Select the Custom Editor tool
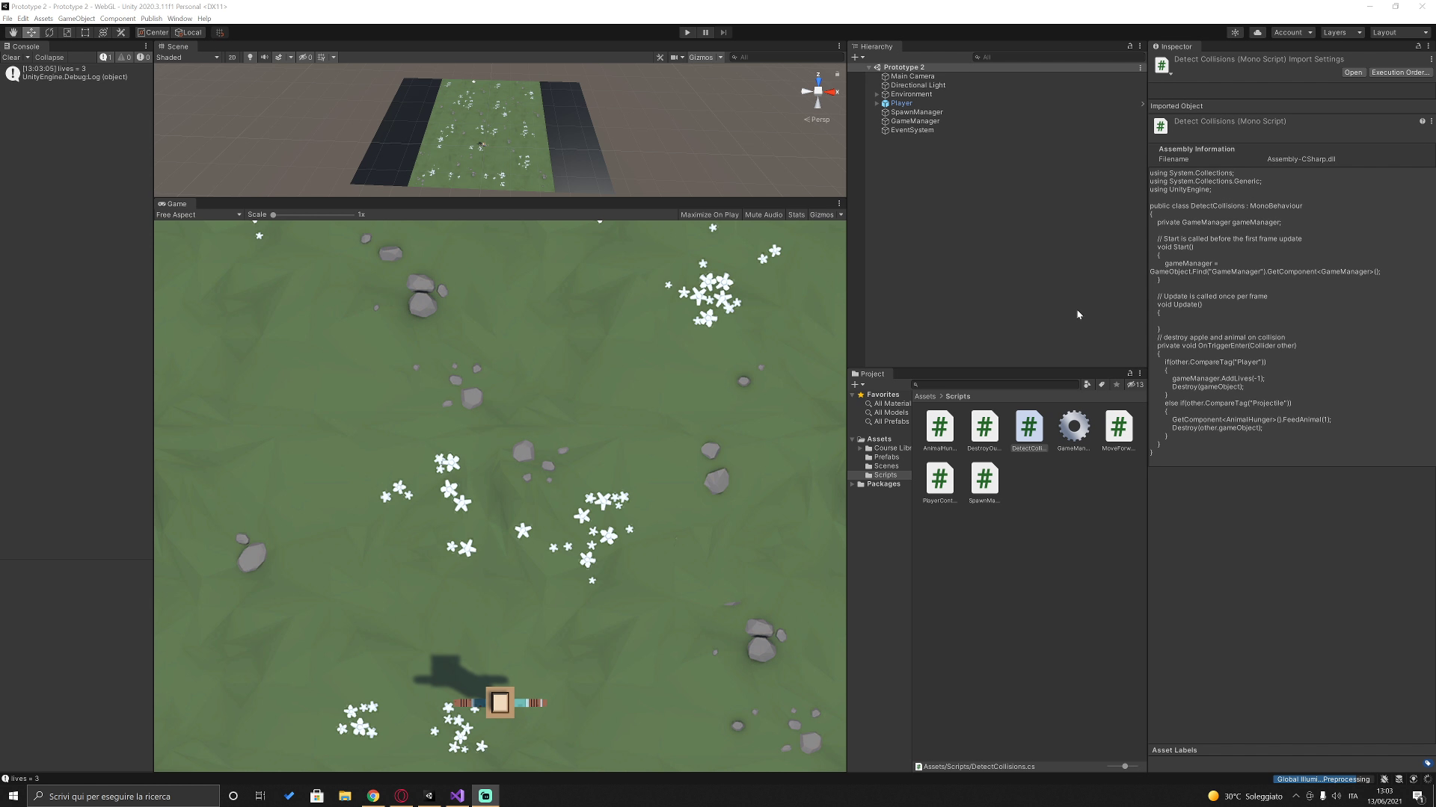 pos(121,32)
